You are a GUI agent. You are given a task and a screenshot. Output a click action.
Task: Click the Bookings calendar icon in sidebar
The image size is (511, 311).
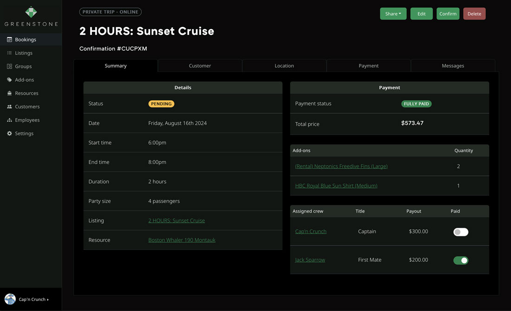pyautogui.click(x=10, y=40)
